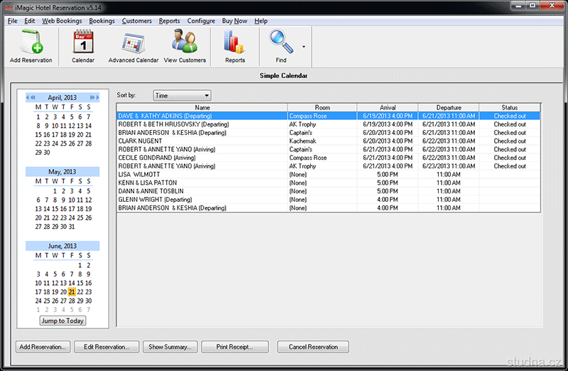This screenshot has width=568, height=371.
Task: Click the left arrows beside April, 2013
Action: pos(31,97)
